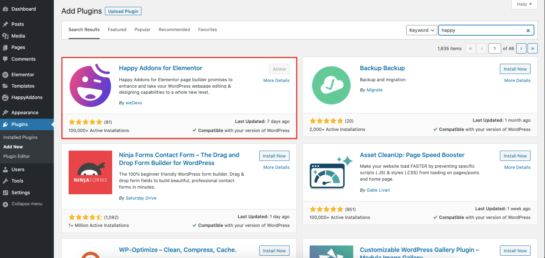Screen dimensions: 545x258
Task: Click the Ninja Forms plugin logo
Action: pyautogui.click(x=90, y=172)
